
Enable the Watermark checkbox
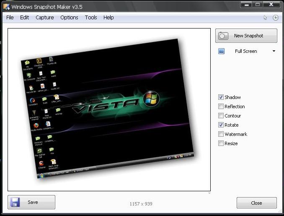point(221,134)
